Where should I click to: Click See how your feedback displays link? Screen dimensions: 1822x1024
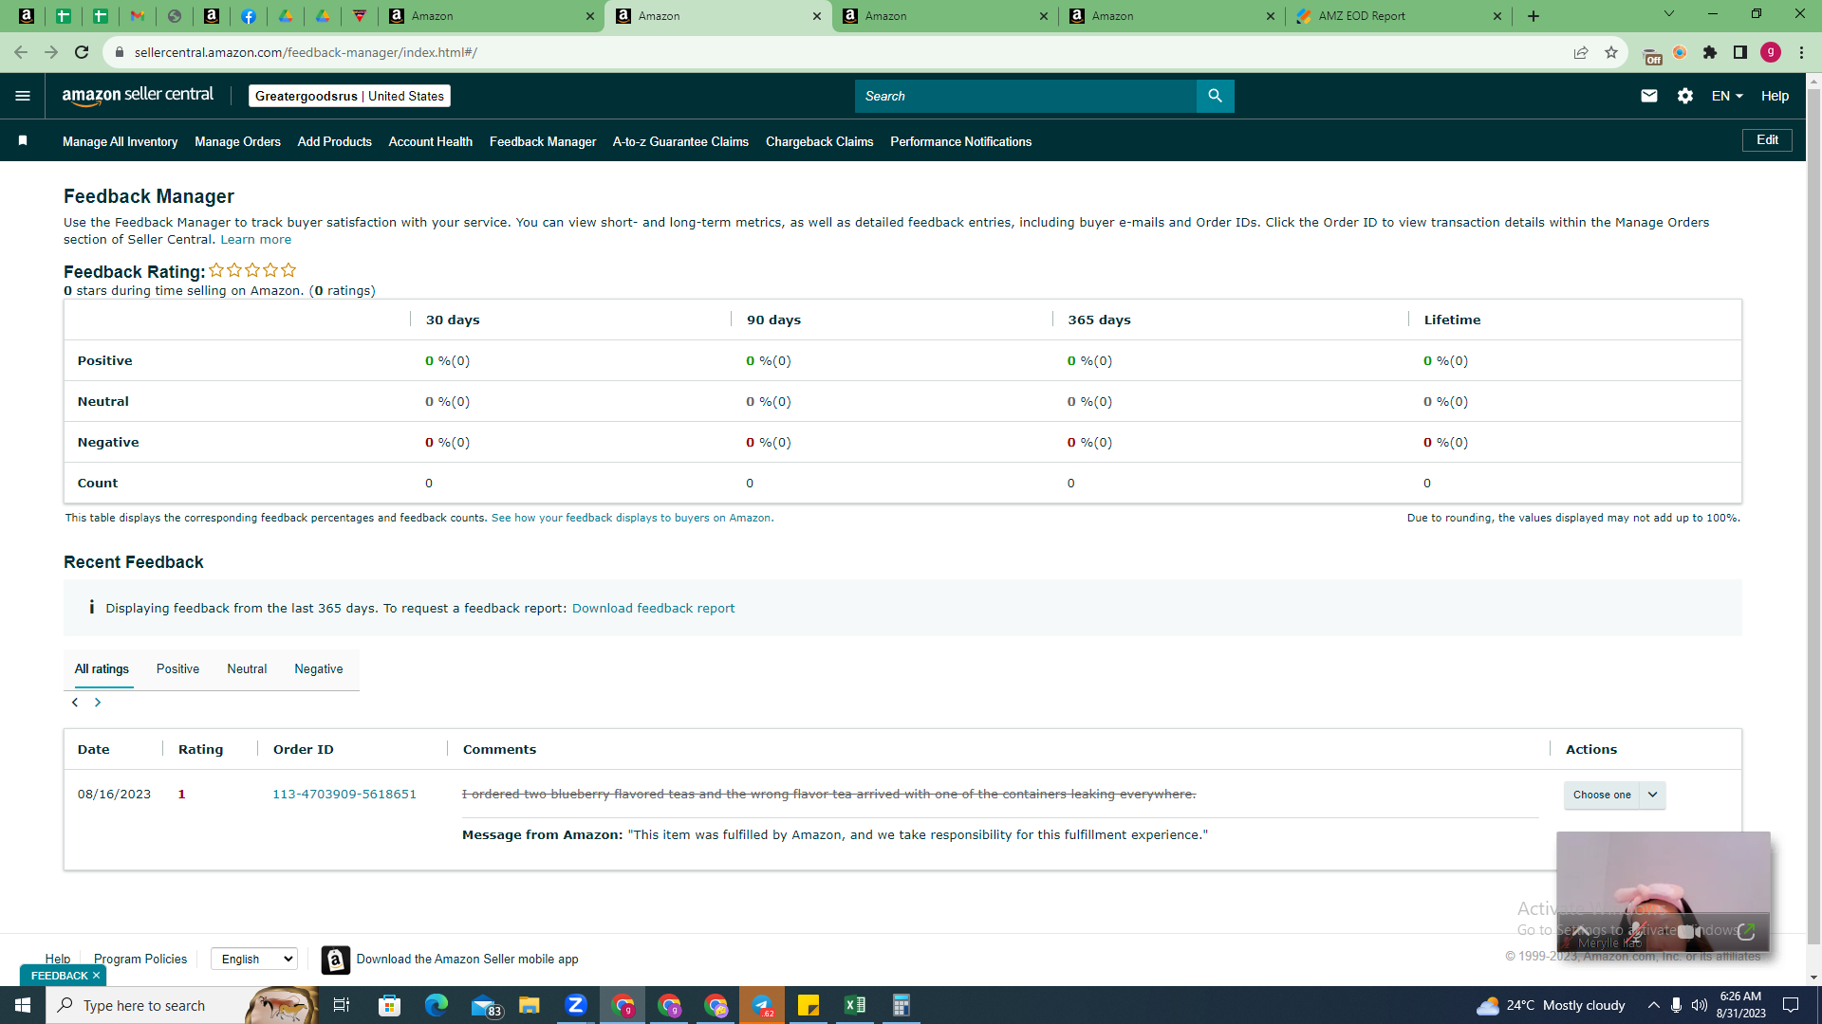click(631, 518)
